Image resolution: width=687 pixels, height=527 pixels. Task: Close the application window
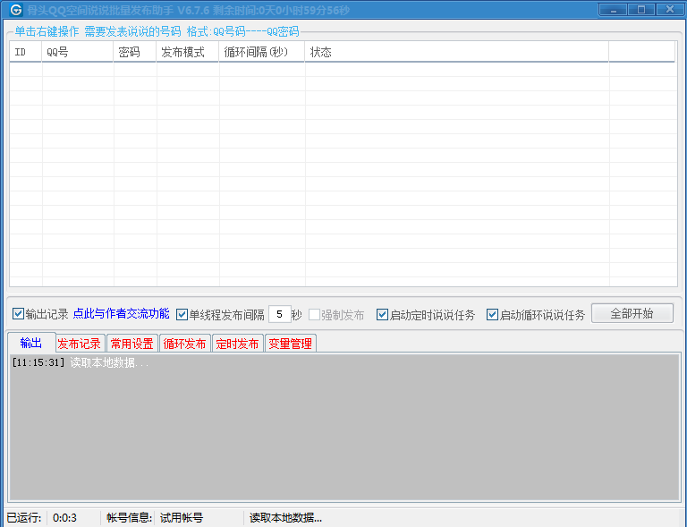coord(669,9)
